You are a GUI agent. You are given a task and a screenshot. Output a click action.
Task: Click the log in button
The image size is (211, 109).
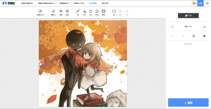pyautogui.click(x=194, y=3)
